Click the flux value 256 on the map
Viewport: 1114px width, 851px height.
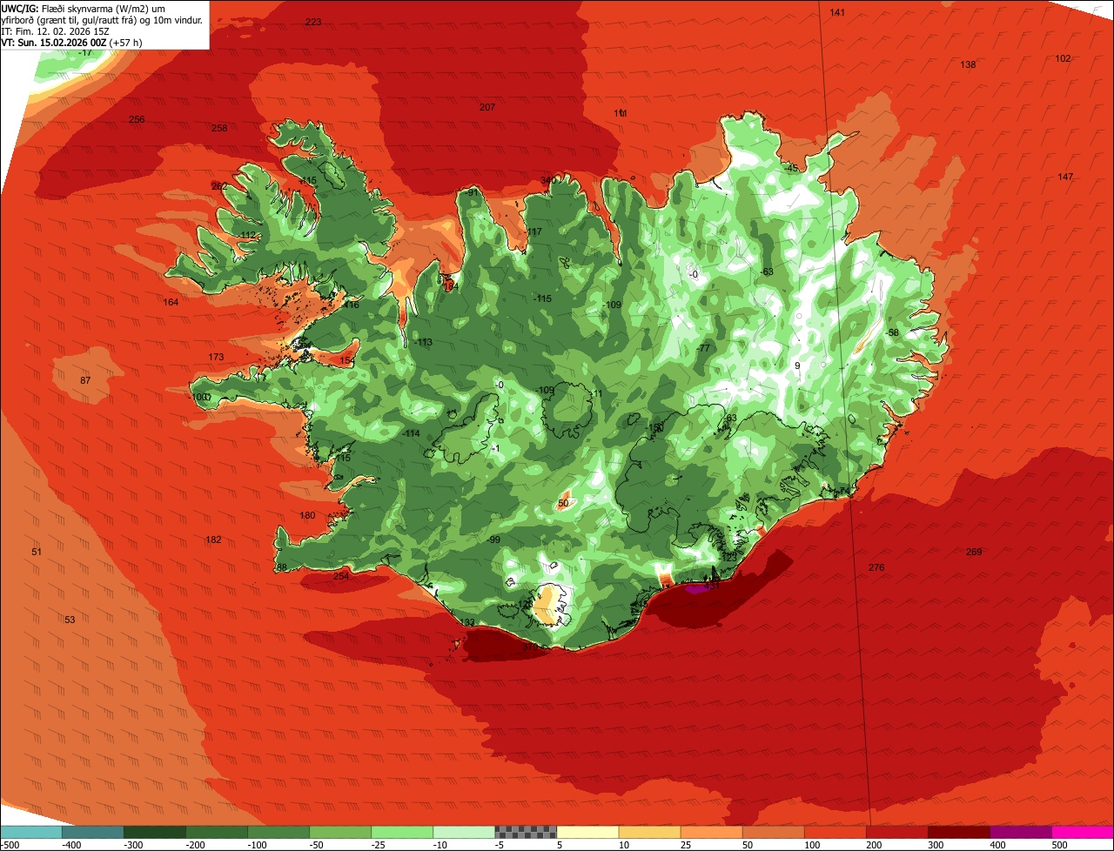(x=137, y=119)
